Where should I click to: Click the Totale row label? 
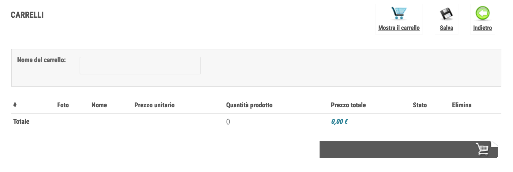coord(21,122)
